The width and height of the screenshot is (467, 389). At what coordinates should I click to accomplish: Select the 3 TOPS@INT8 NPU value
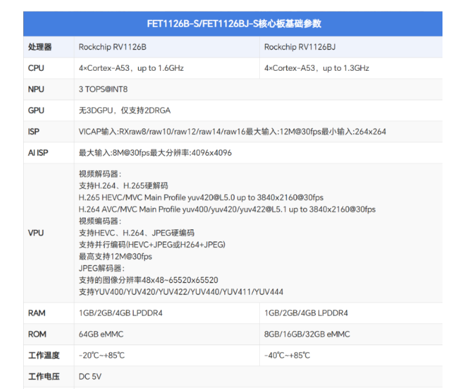point(103,90)
